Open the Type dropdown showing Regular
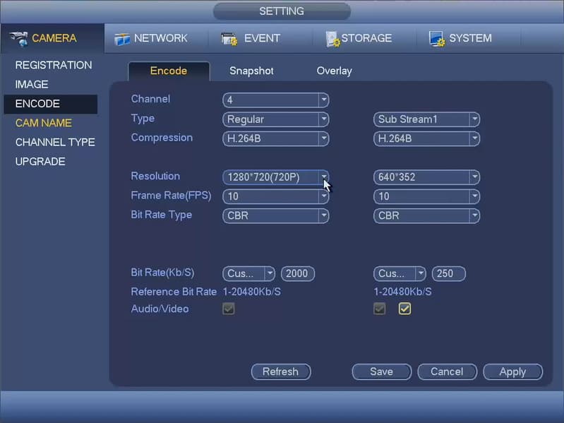564x423 pixels. [275, 119]
